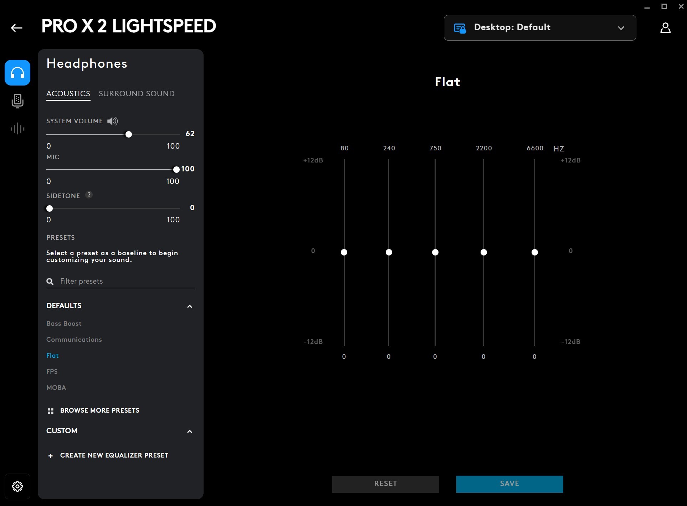Switch to the SURROUND SOUND tab
Image resolution: width=687 pixels, height=506 pixels.
tap(137, 94)
